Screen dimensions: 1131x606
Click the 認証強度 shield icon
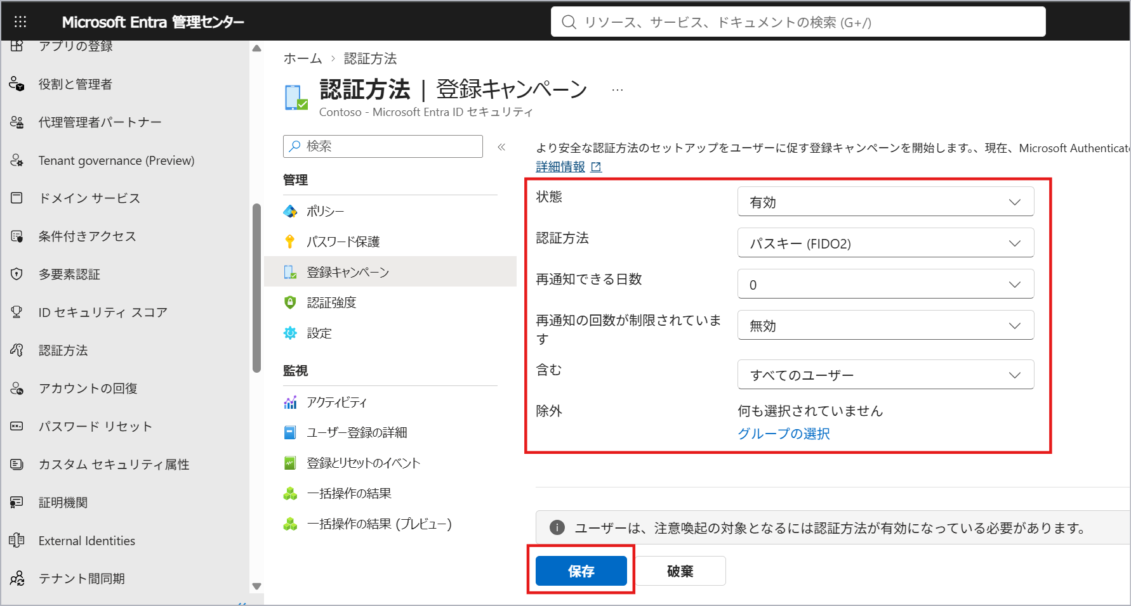tap(290, 302)
